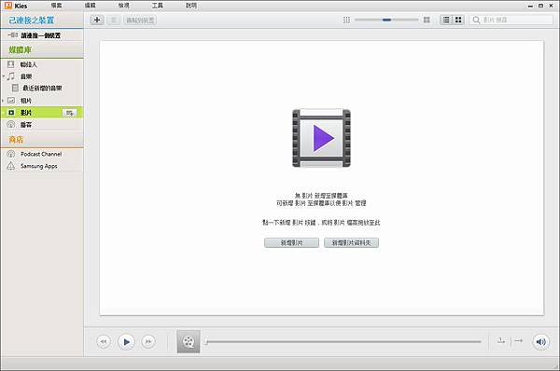Expand the photos tree node arrow
560x371 pixels.
[x=3, y=101]
